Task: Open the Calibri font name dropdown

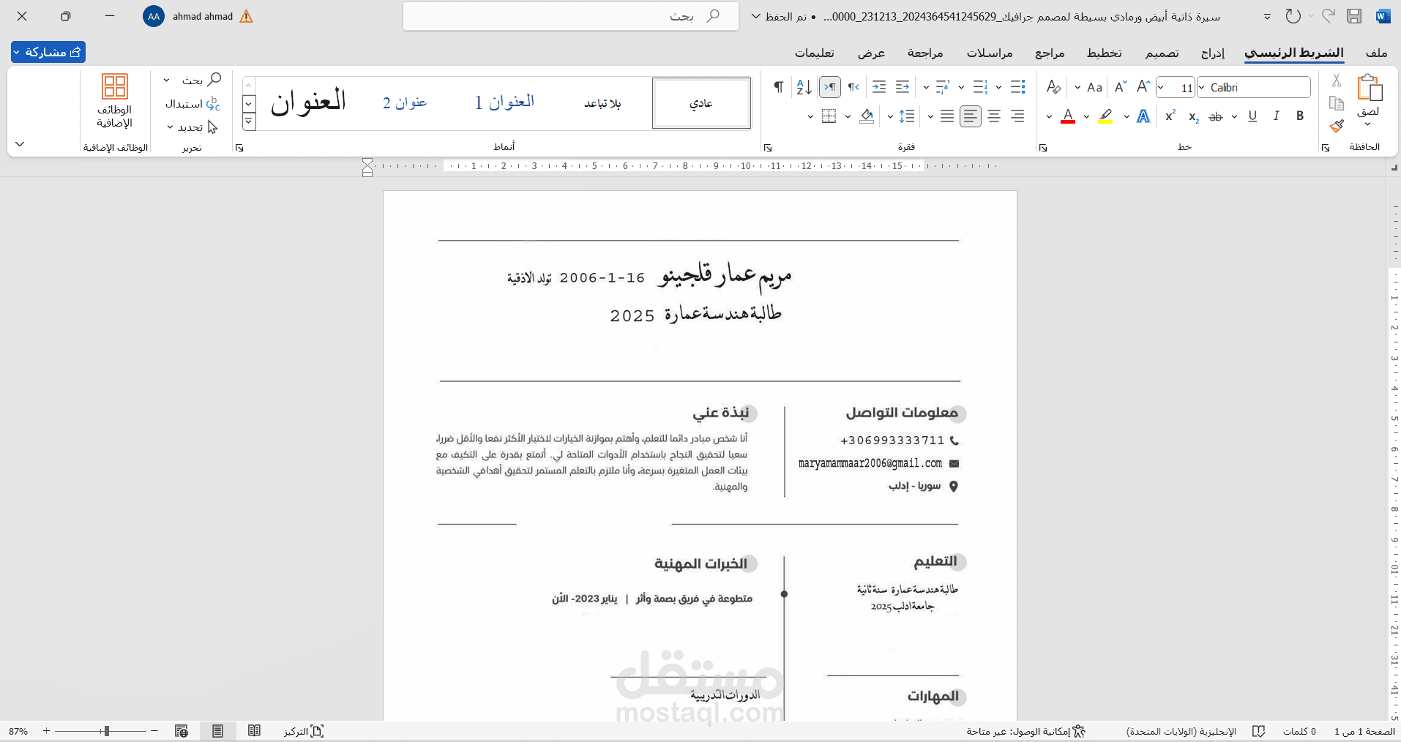Action: [1202, 87]
